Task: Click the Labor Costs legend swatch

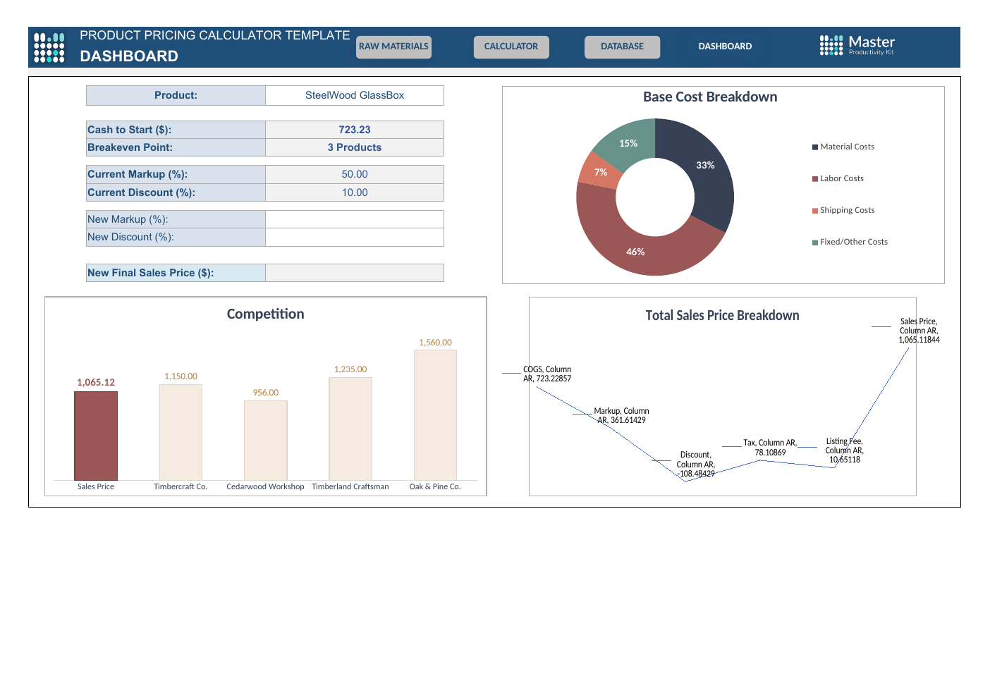Action: [x=815, y=179]
